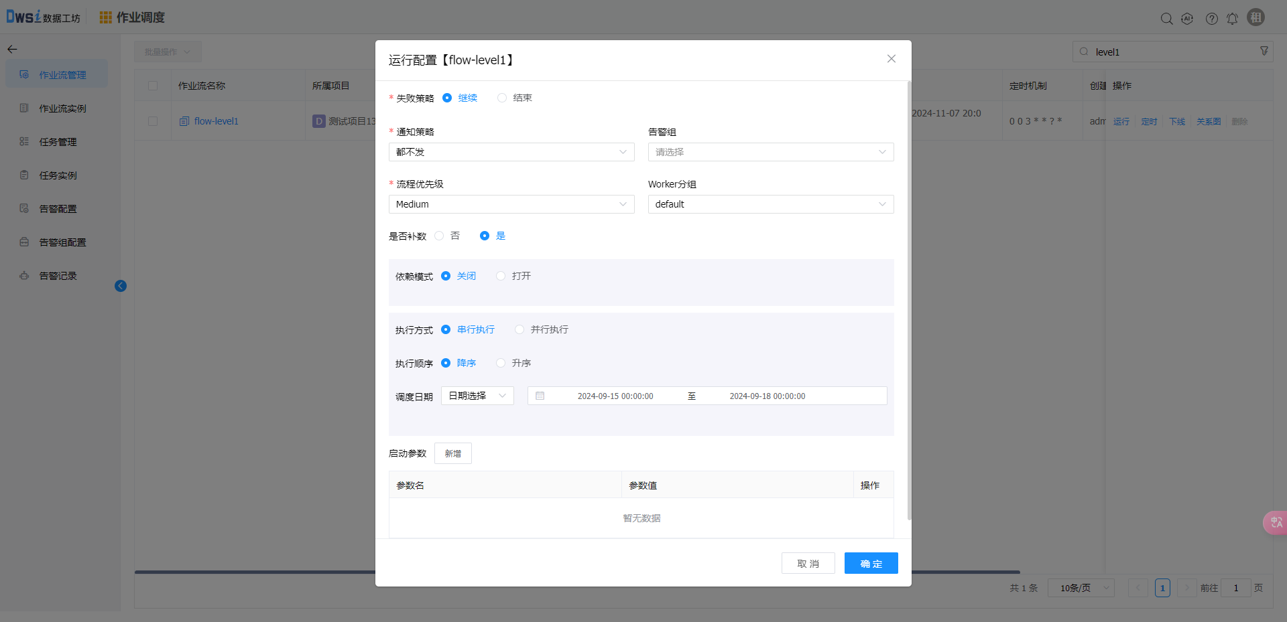The height and width of the screenshot is (622, 1287).
Task: Select 结束 failure strategy radio
Action: click(x=502, y=98)
